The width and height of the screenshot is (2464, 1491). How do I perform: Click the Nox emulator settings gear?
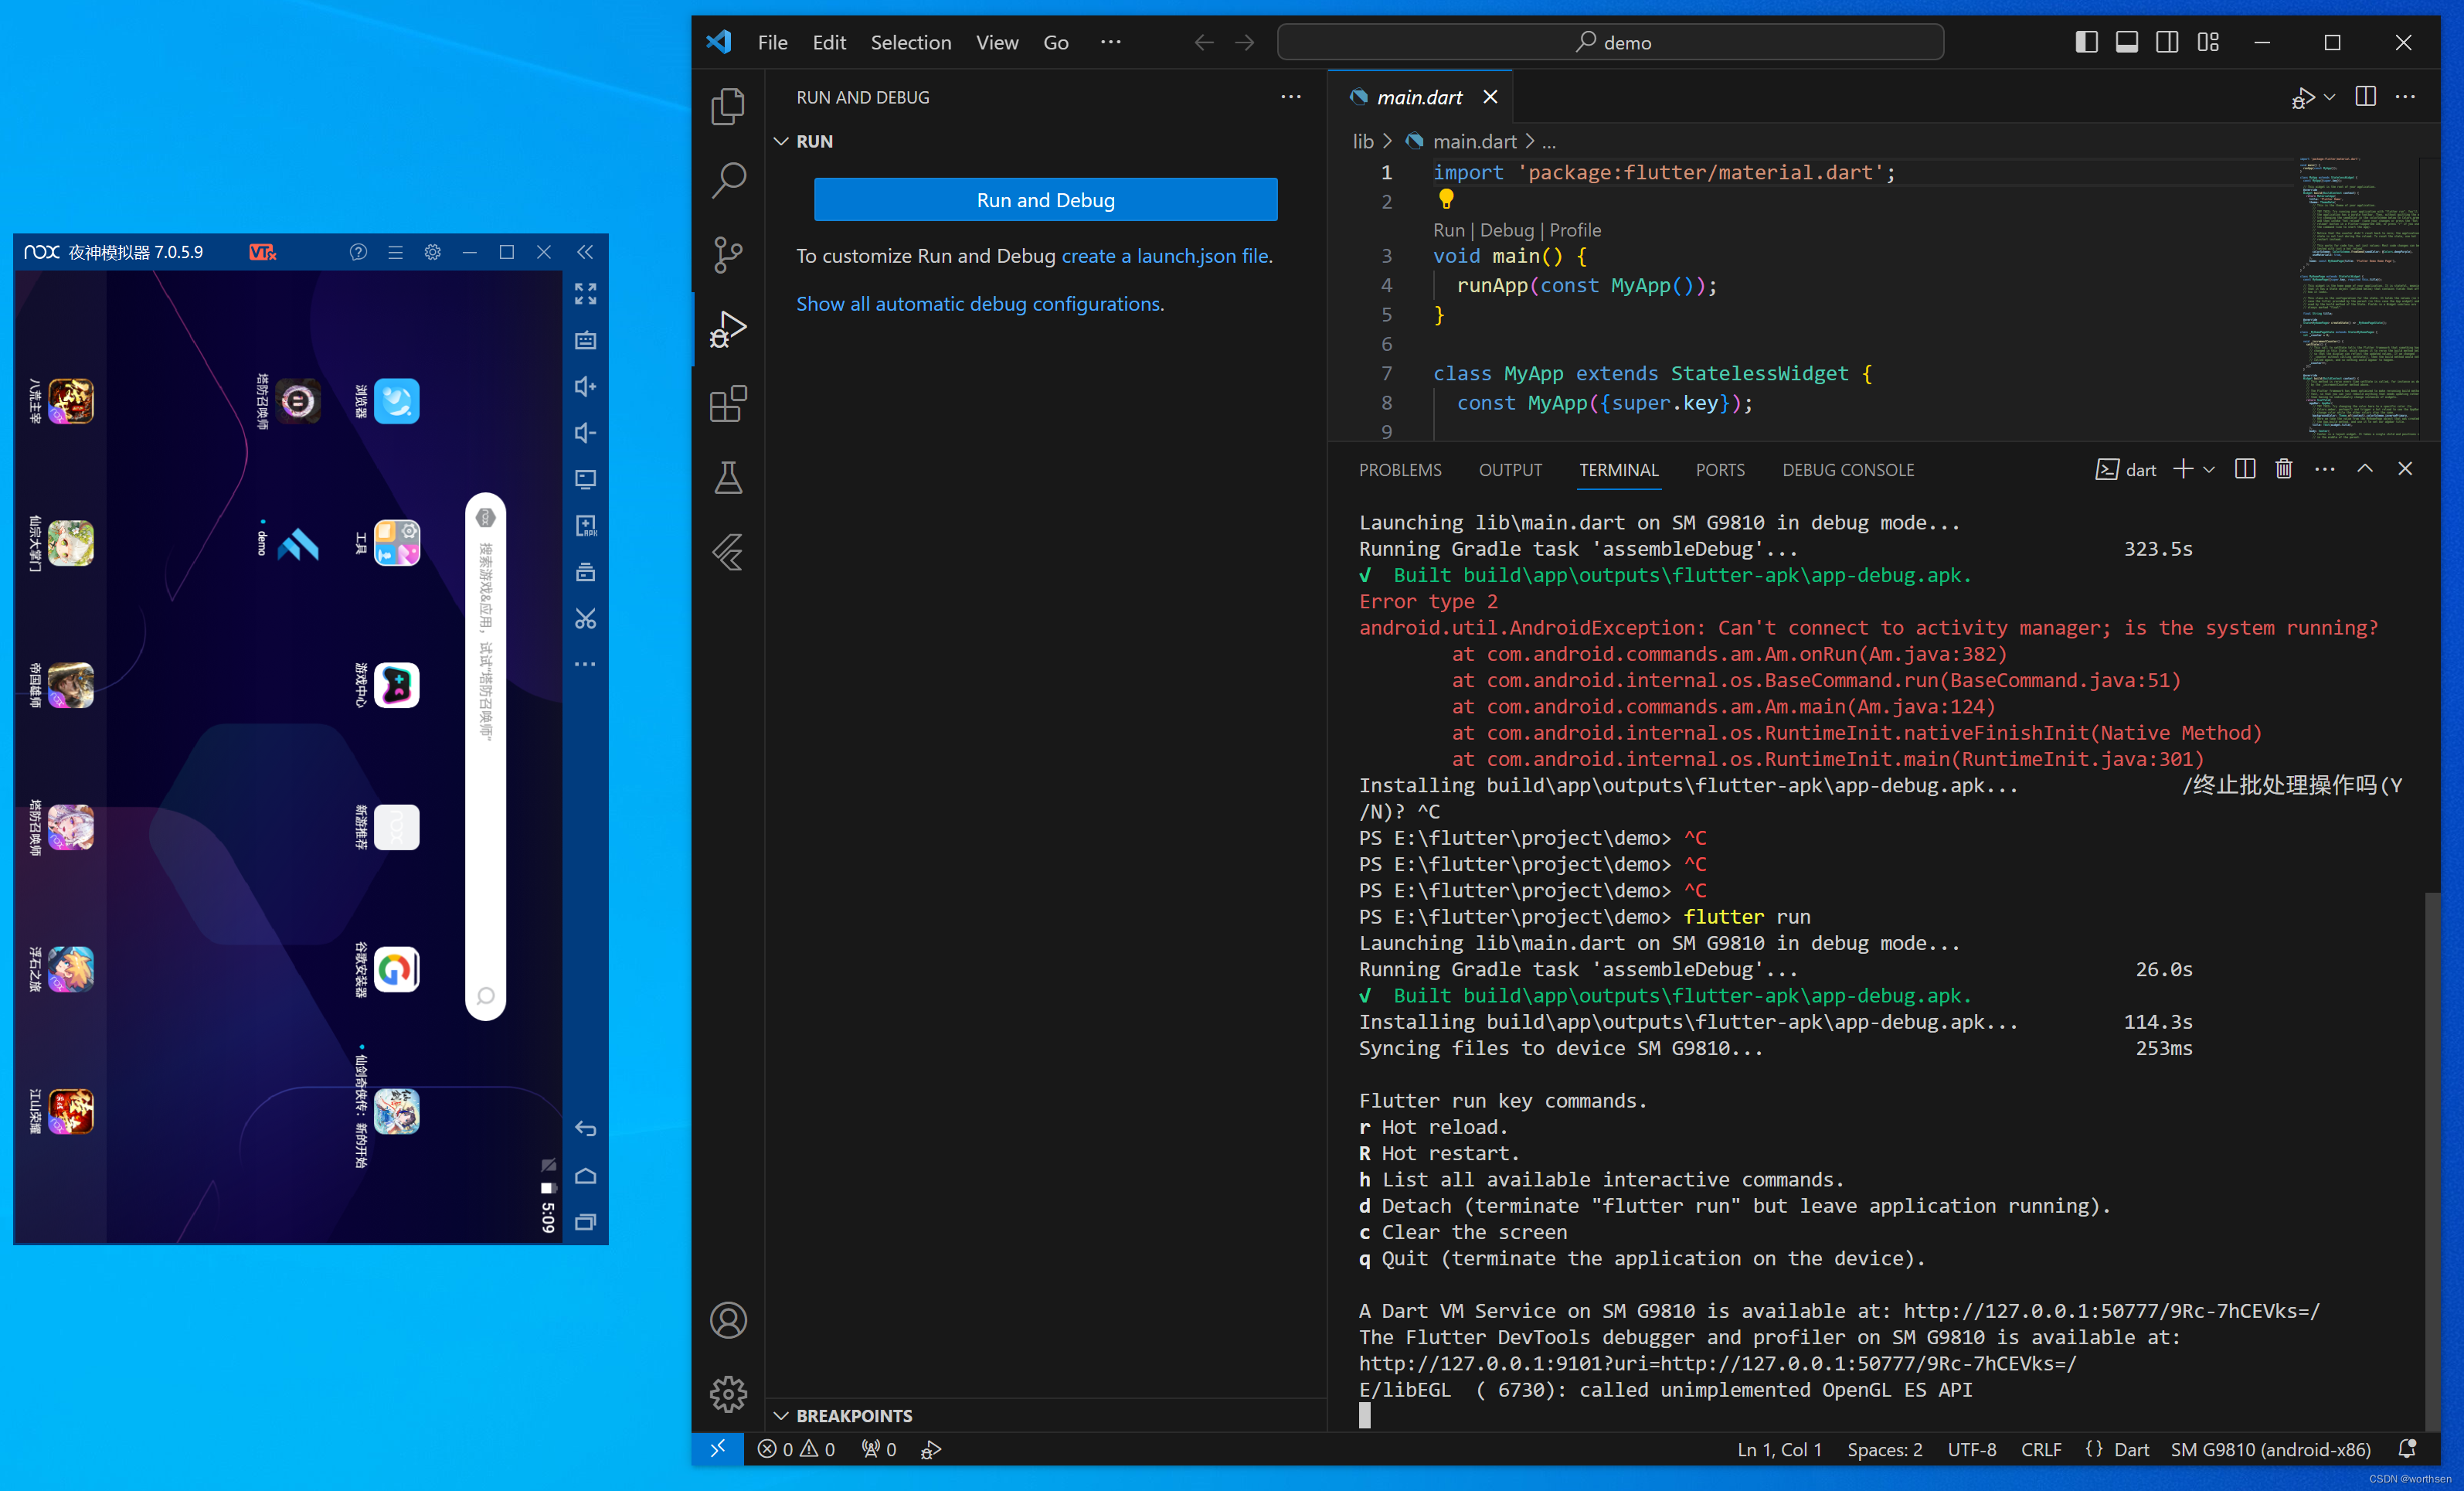tap(432, 252)
